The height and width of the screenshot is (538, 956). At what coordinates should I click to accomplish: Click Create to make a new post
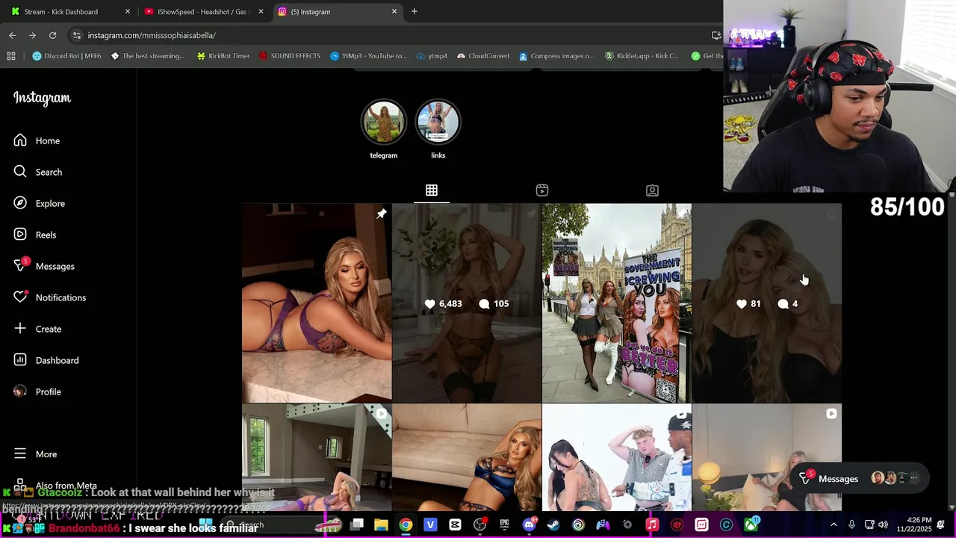(37, 329)
